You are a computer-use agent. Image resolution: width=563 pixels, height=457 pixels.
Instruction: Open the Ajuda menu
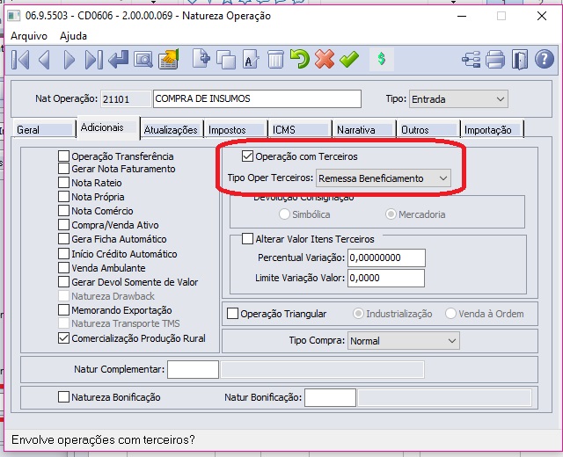(73, 36)
